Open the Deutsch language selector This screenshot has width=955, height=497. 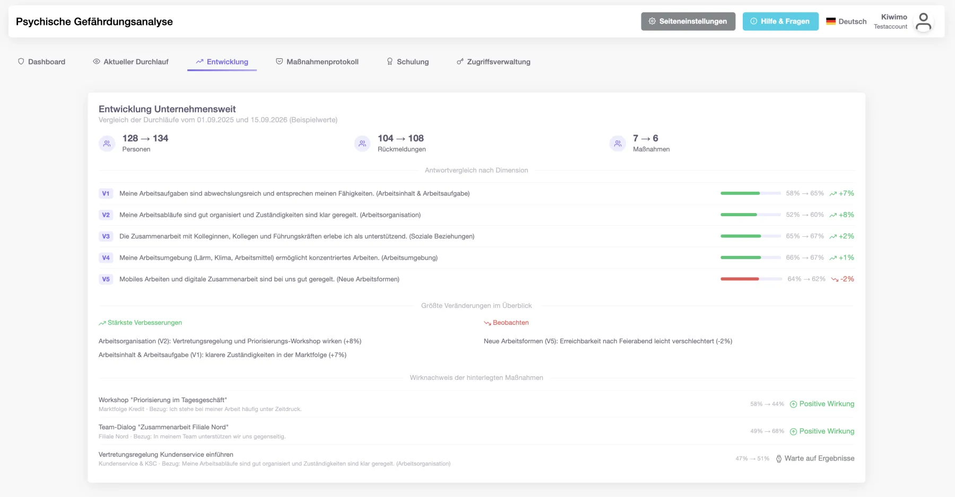tap(846, 21)
